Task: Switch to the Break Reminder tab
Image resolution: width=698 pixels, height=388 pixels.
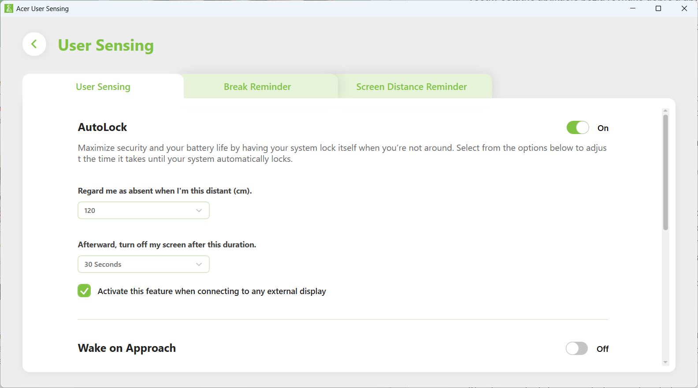Action: pos(257,87)
